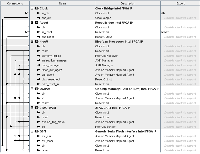The image size is (200, 154).
Task: Select the clk export name for in_clk
Action: point(163,13)
